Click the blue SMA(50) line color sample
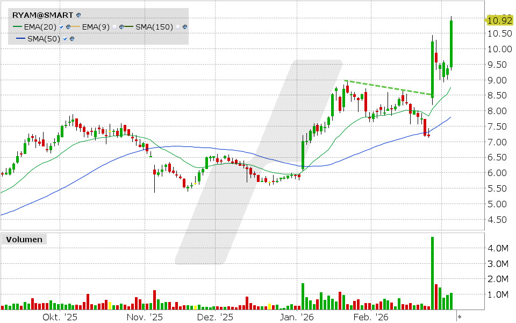The height and width of the screenshot is (323, 516). pos(20,38)
